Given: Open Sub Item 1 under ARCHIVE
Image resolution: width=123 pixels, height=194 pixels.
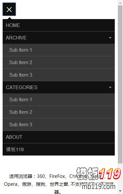Looking at the screenshot, I should coord(59,50).
